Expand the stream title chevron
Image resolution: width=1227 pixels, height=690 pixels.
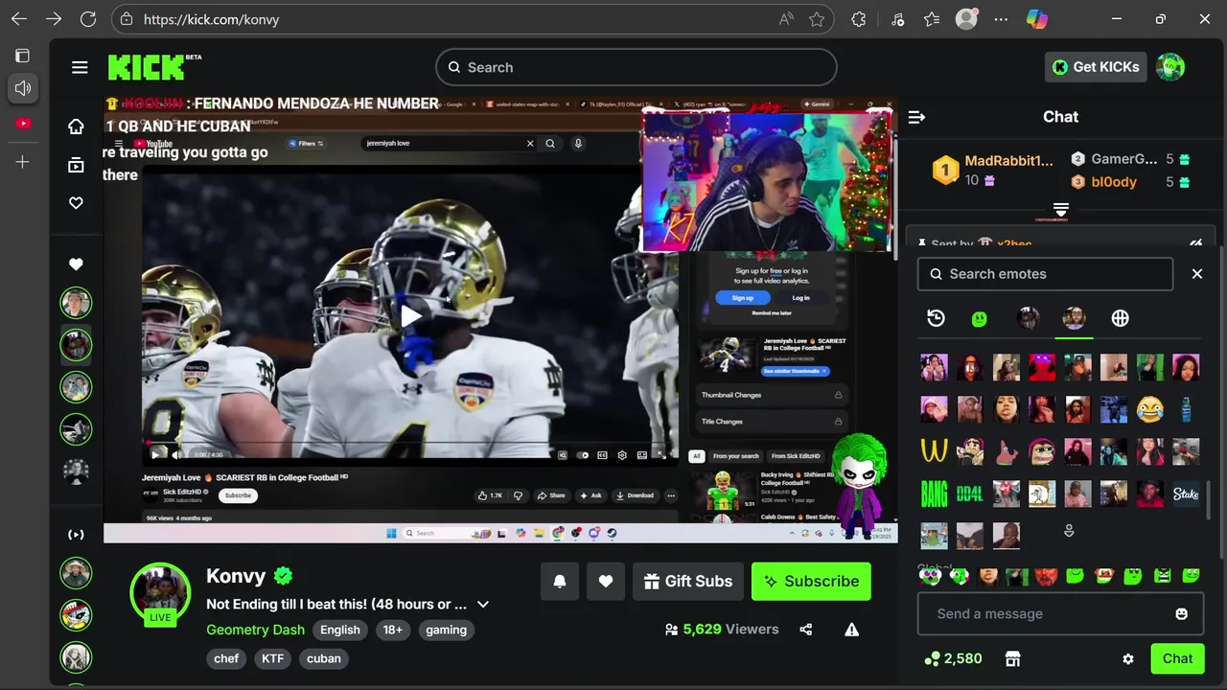(x=483, y=605)
